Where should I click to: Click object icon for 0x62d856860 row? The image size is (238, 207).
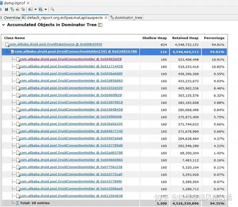18,81
